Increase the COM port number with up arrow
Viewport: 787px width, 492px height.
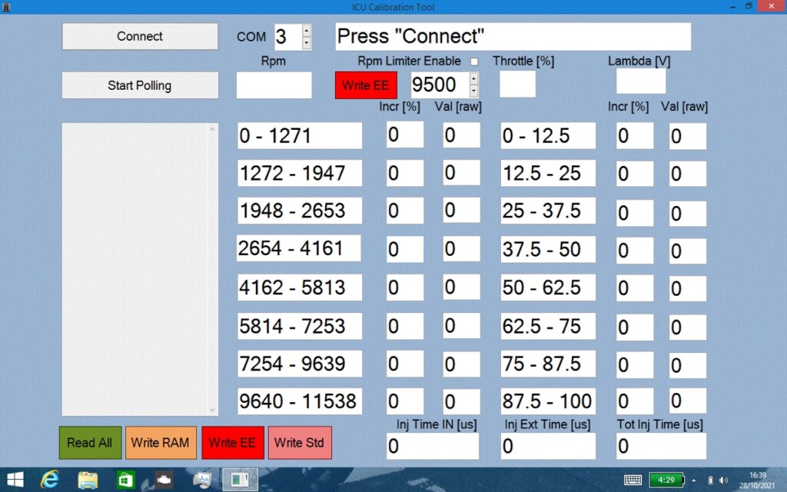[x=306, y=32]
